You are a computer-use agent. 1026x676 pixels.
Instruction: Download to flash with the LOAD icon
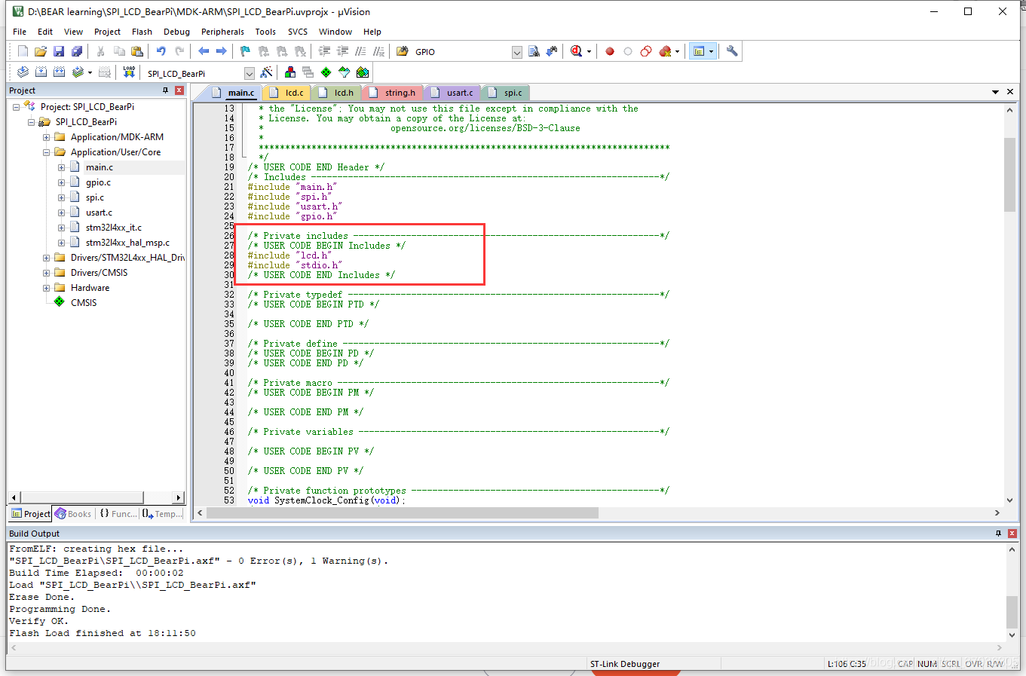click(129, 72)
